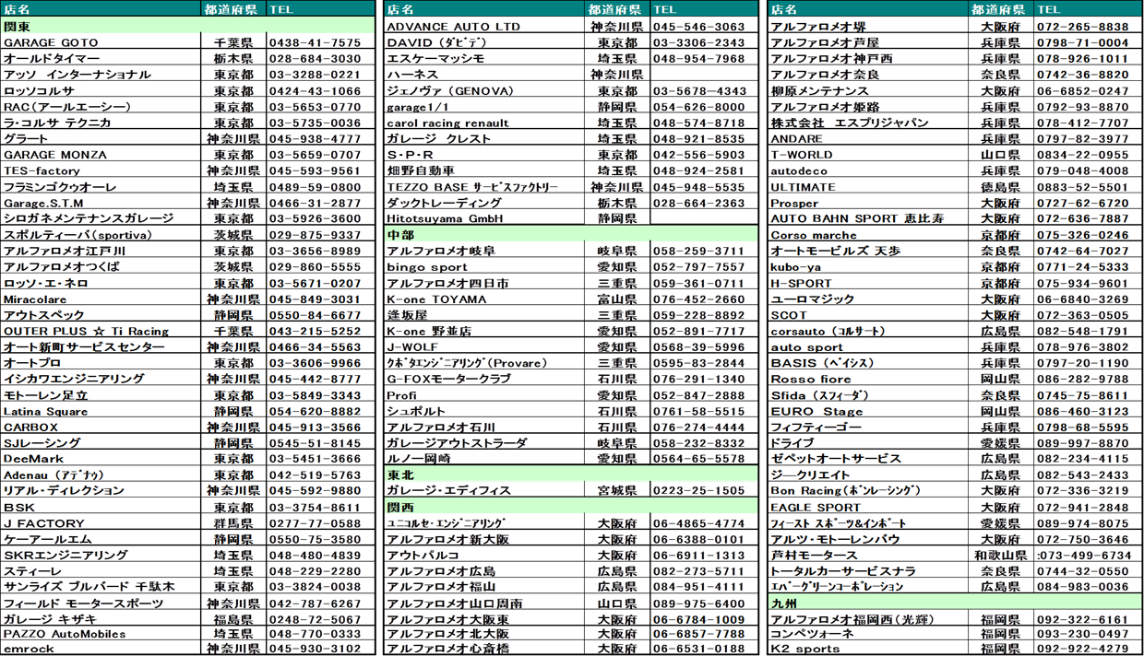Select the T-WORLD shop name
The height and width of the screenshot is (656, 1144).
[801, 155]
